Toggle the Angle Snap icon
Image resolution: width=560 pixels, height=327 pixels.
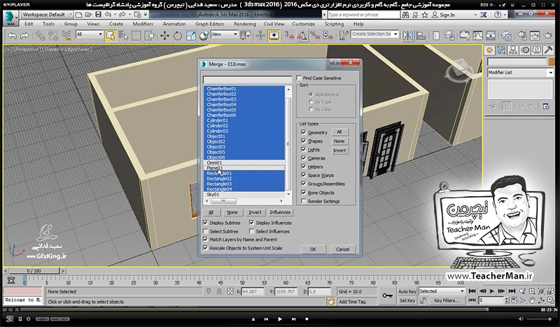tap(302, 36)
